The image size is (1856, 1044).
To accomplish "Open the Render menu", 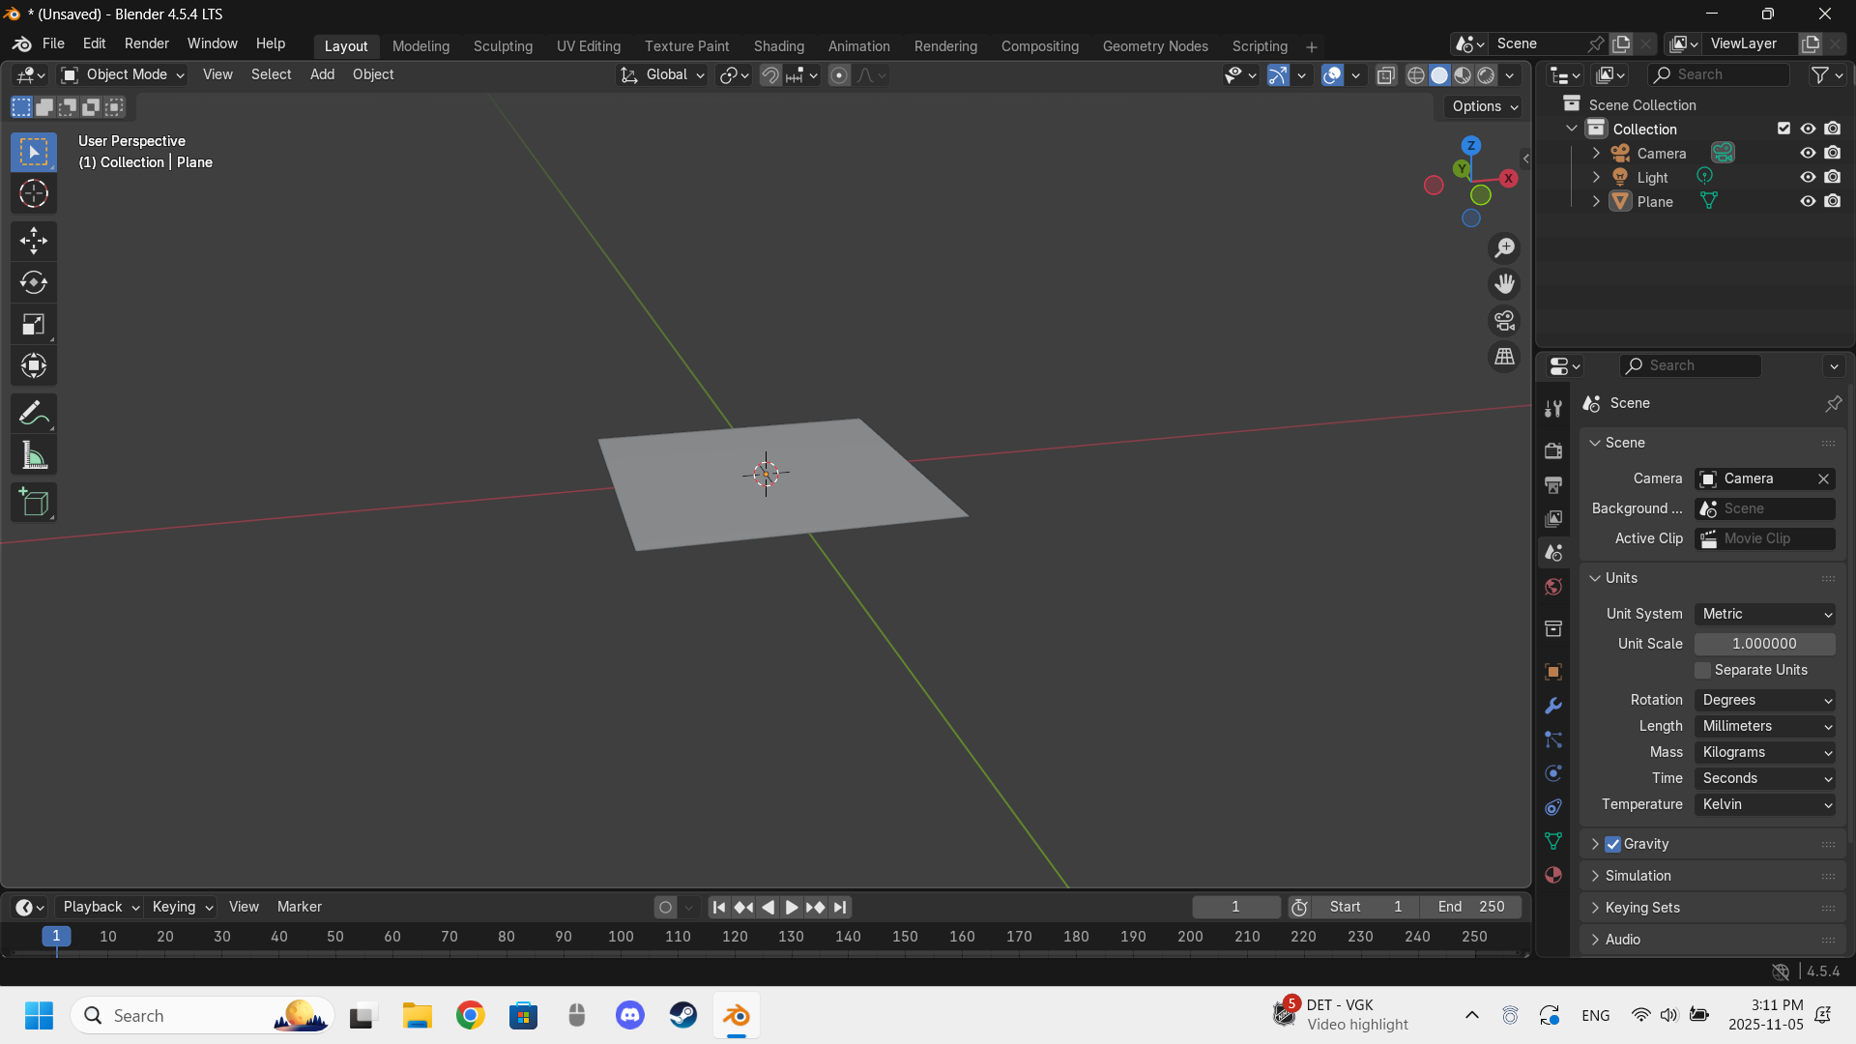I will (146, 43).
